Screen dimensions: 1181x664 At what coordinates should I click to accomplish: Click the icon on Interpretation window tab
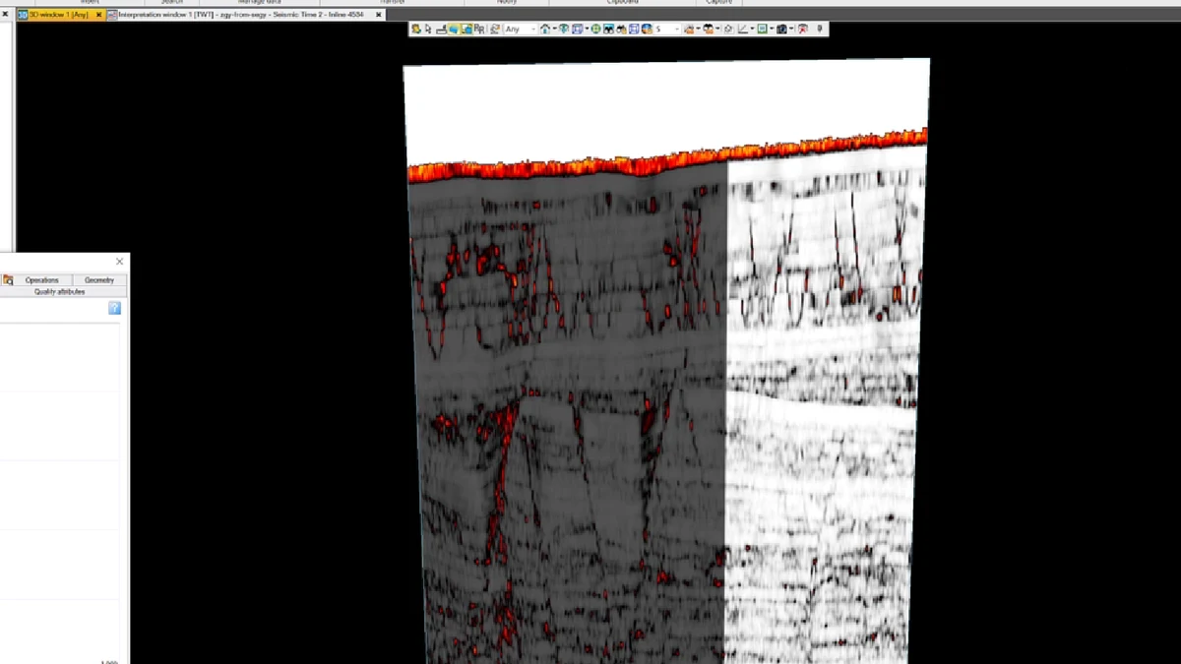point(112,15)
